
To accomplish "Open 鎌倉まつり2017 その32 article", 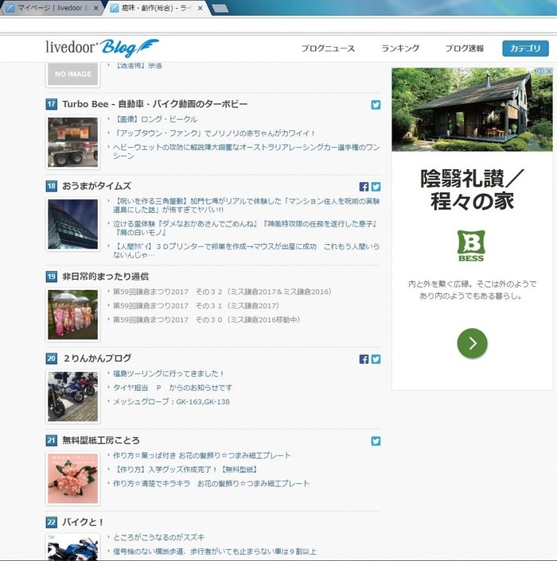I will tap(223, 292).
